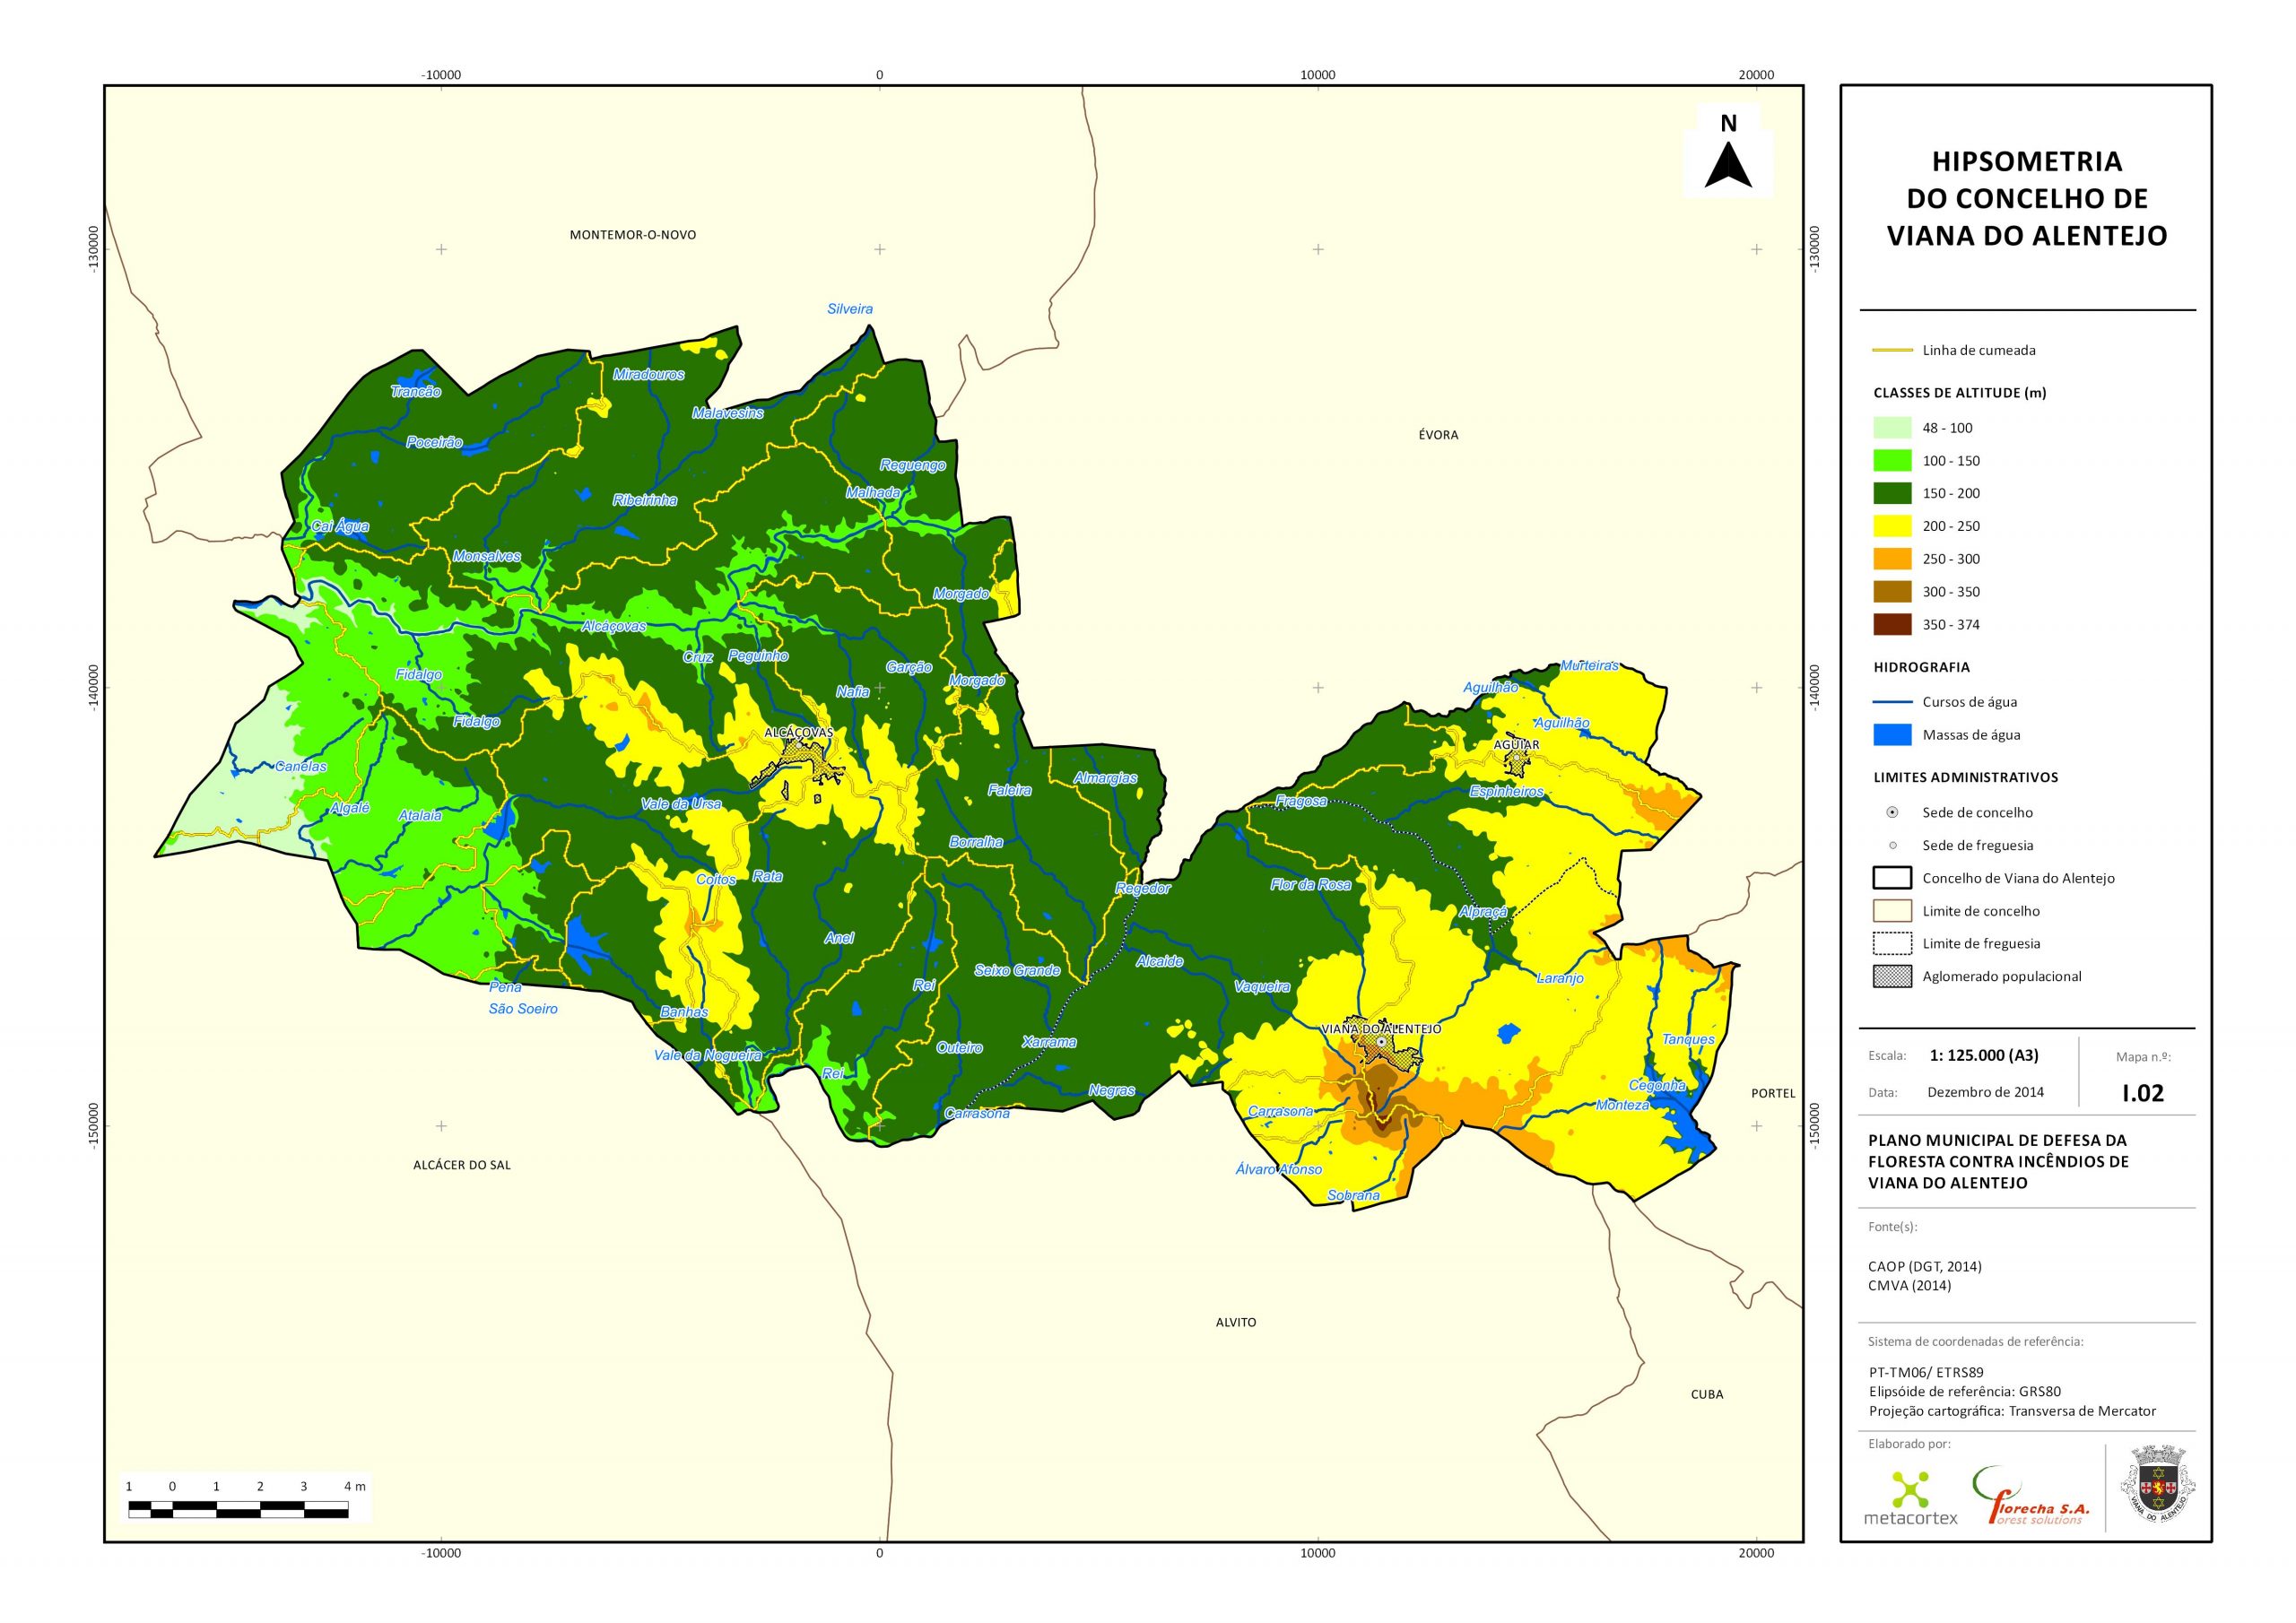
Task: Click the I.02 map number
Action: (2143, 1093)
